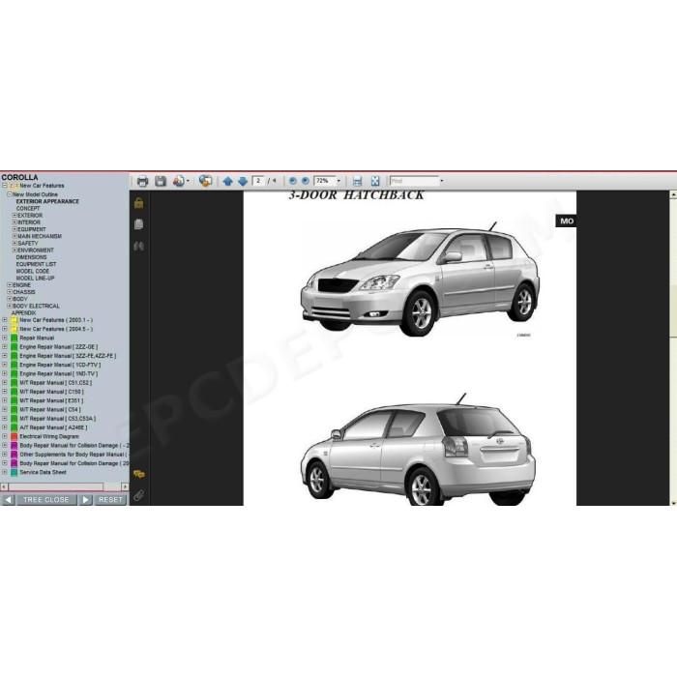Click tree panel horizontal scrollbar thumb
This screenshot has width=677, height=677.
click(55, 487)
